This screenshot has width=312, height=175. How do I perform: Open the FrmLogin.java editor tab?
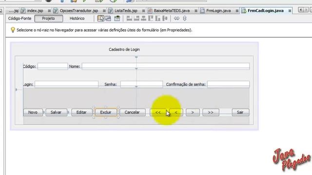click(x=218, y=11)
